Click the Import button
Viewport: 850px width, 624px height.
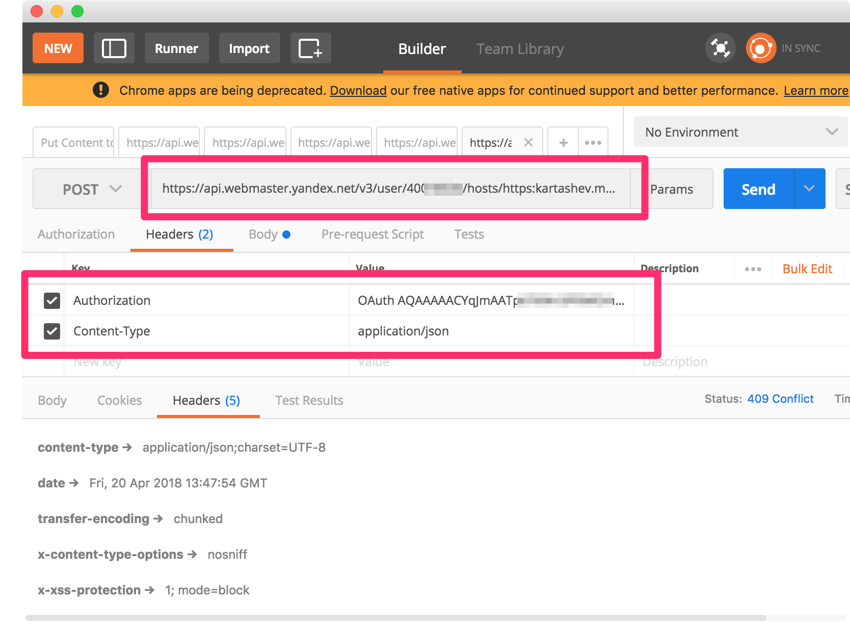pyautogui.click(x=249, y=48)
